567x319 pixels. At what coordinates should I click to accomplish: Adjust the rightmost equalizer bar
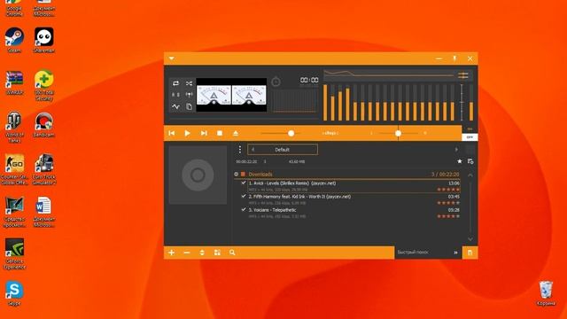(471, 103)
